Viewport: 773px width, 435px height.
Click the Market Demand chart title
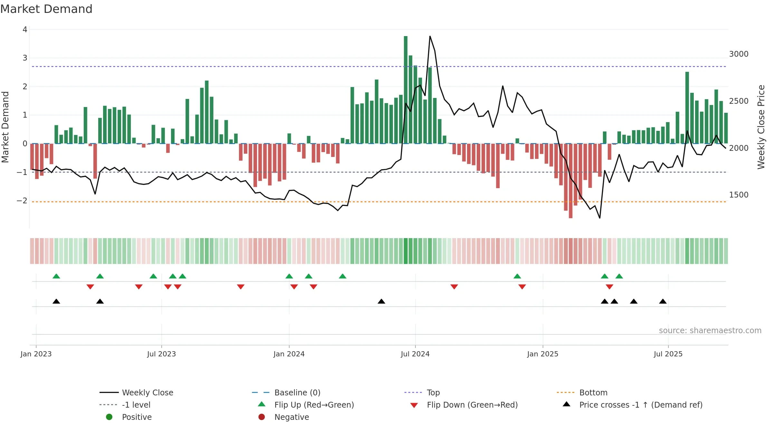[x=46, y=9]
